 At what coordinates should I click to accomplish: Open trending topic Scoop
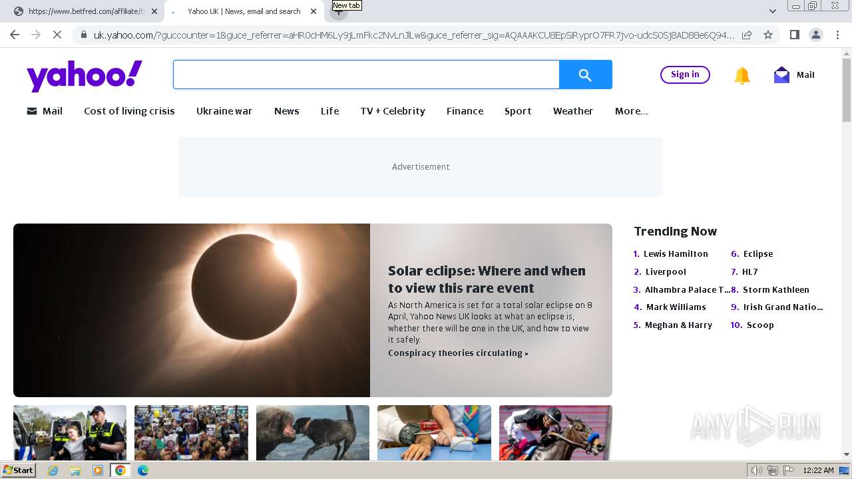[x=760, y=325]
